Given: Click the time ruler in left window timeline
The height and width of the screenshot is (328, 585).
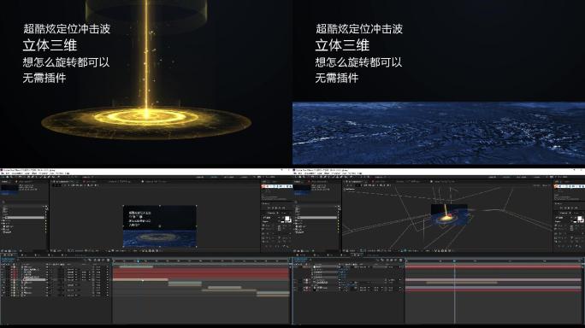Looking at the screenshot, I should [201, 261].
